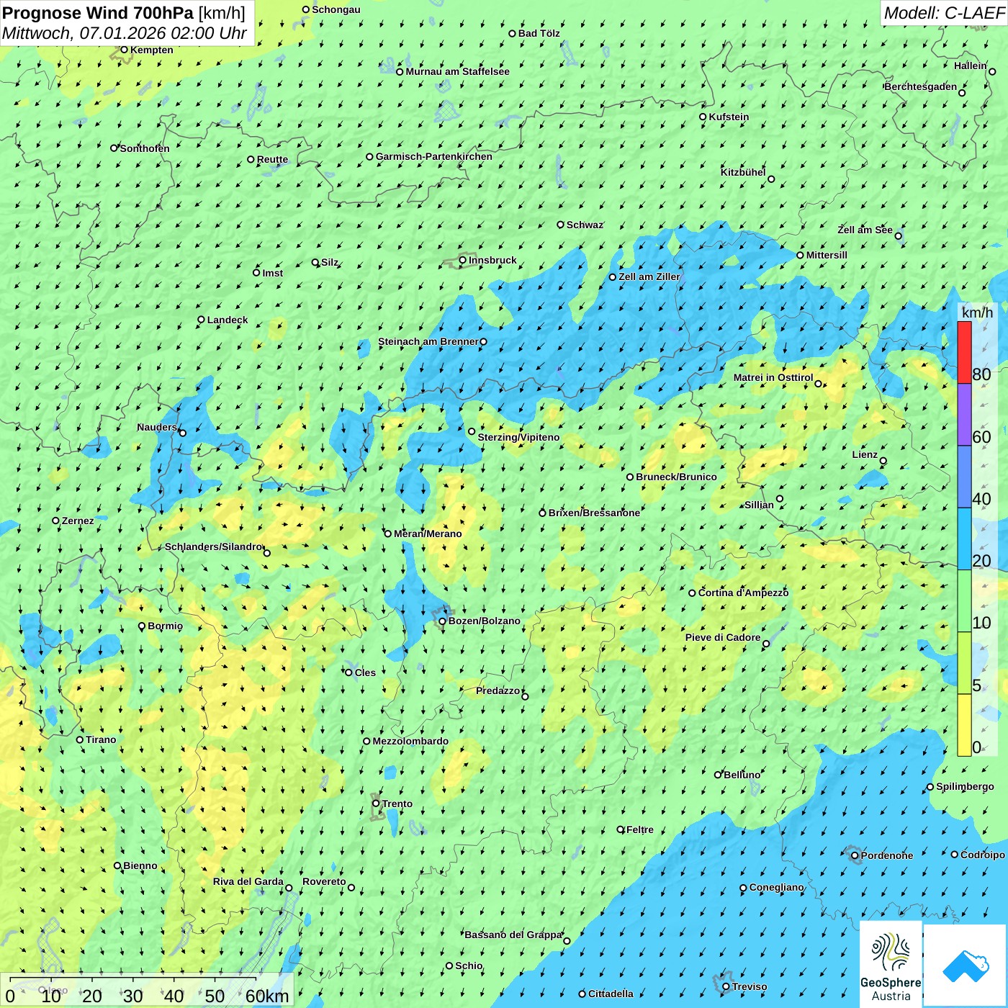
Task: Click the Lienz city marker circle
Action: tap(883, 461)
